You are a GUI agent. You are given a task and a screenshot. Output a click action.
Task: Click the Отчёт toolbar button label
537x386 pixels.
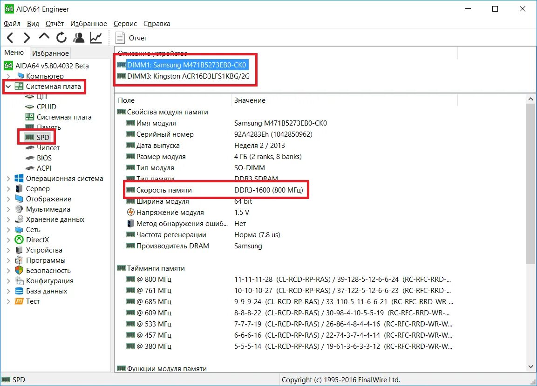tap(138, 38)
